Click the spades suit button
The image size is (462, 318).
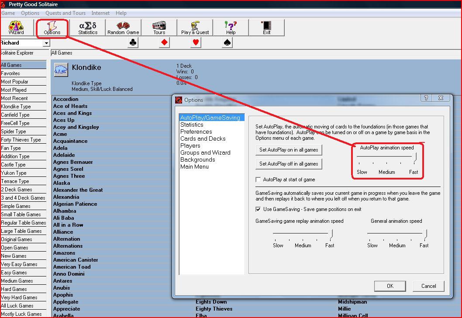tap(227, 43)
